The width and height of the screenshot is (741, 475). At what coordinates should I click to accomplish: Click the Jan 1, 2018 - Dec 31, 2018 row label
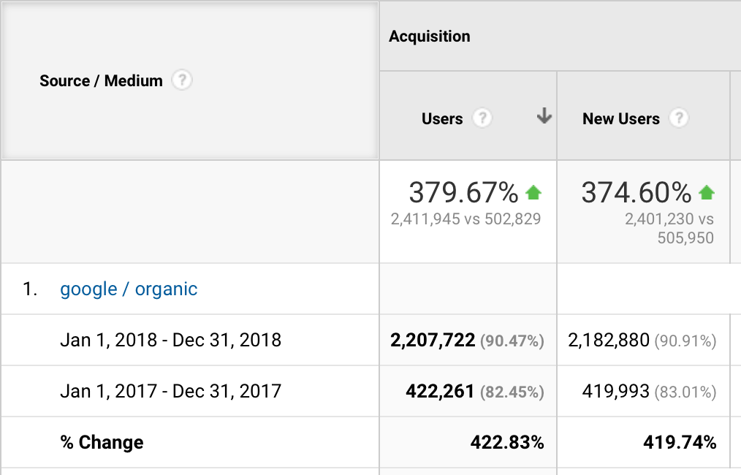[170, 340]
